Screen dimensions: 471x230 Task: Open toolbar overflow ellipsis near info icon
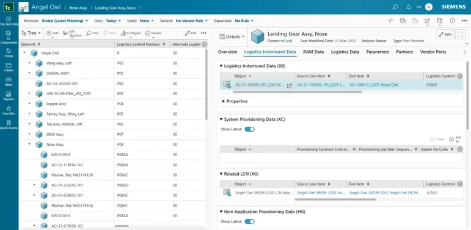pyautogui.click(x=464, y=20)
